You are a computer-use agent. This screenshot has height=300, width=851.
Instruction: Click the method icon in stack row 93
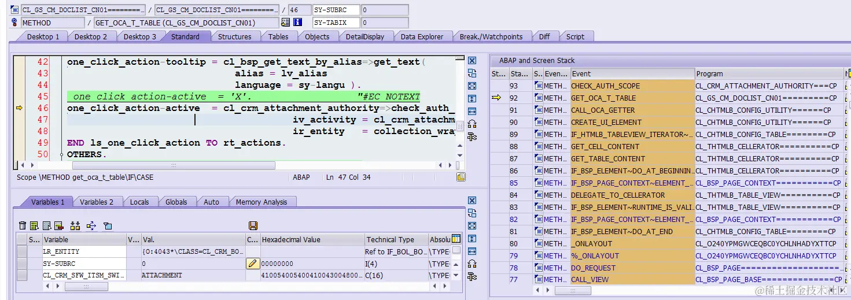click(538, 86)
